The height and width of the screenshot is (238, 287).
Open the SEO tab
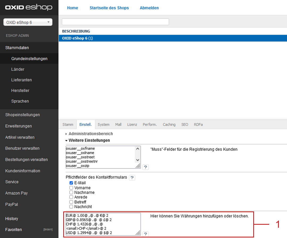[185, 125]
